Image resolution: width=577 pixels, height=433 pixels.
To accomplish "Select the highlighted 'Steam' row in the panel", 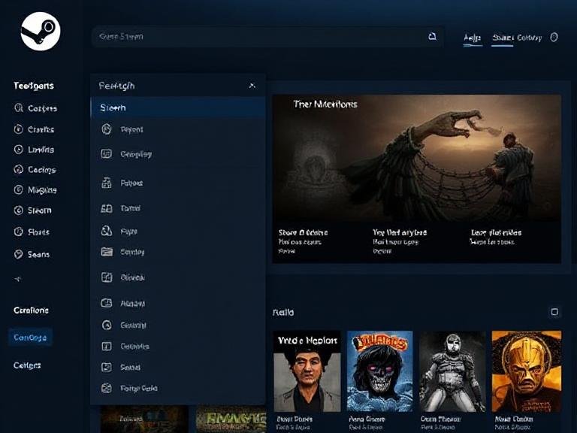I will (178, 107).
